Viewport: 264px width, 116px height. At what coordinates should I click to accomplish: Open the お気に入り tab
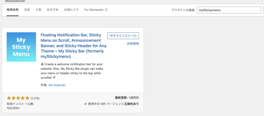[71, 10]
